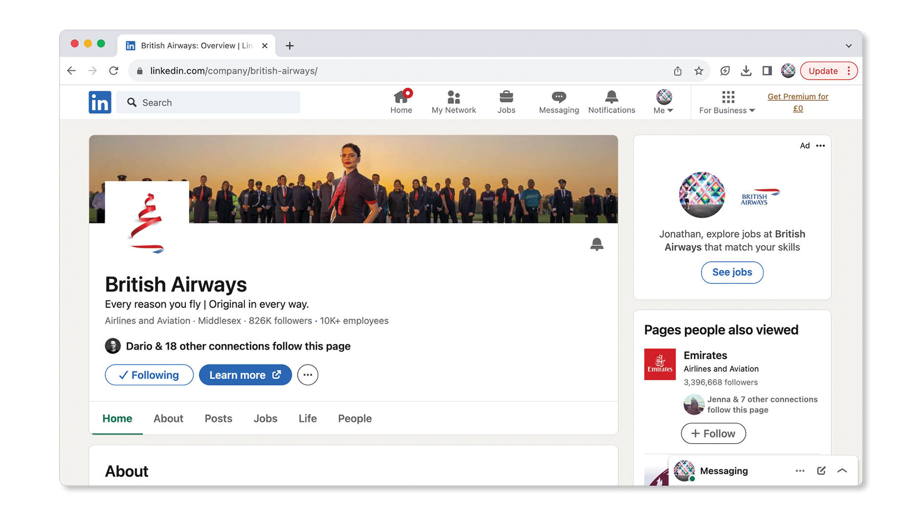The height and width of the screenshot is (519, 924).
Task: Click the British Airways cover banner
Action: [353, 179]
